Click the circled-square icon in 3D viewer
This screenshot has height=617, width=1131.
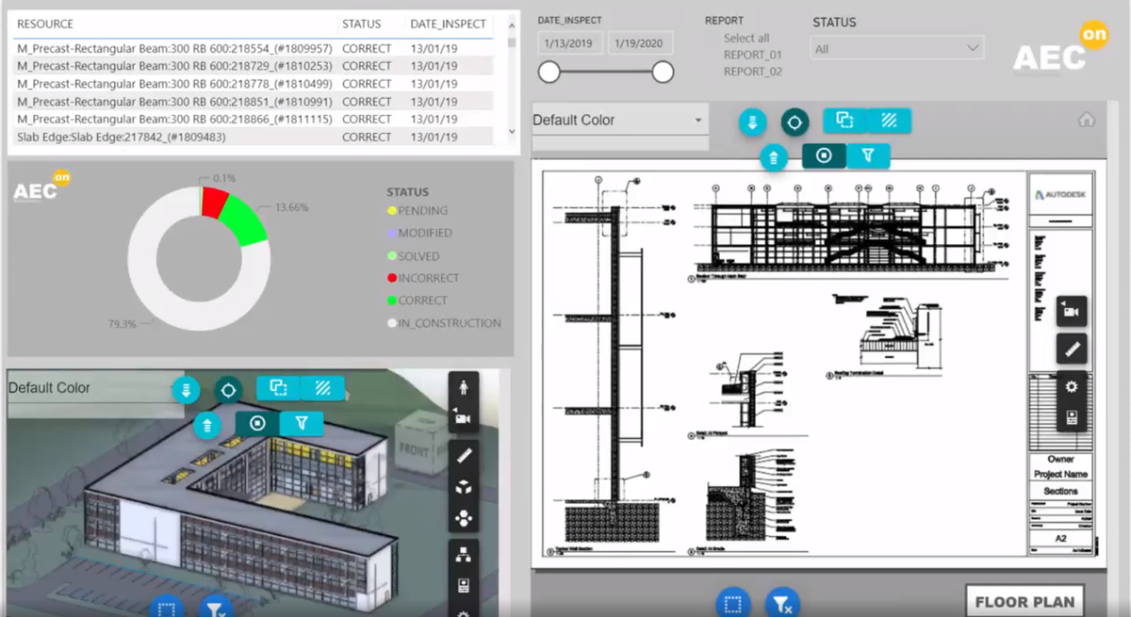point(257,423)
